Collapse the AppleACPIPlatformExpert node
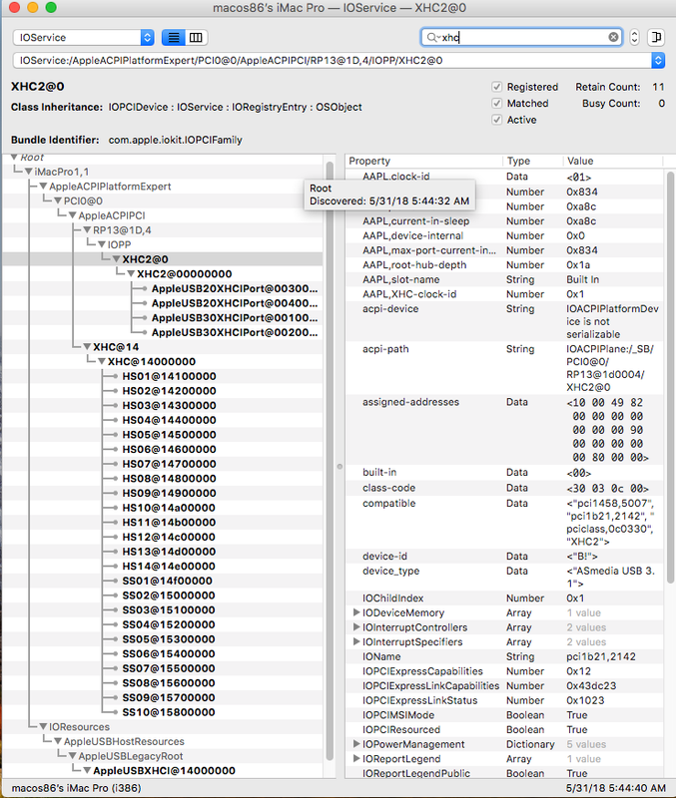 pyautogui.click(x=43, y=187)
